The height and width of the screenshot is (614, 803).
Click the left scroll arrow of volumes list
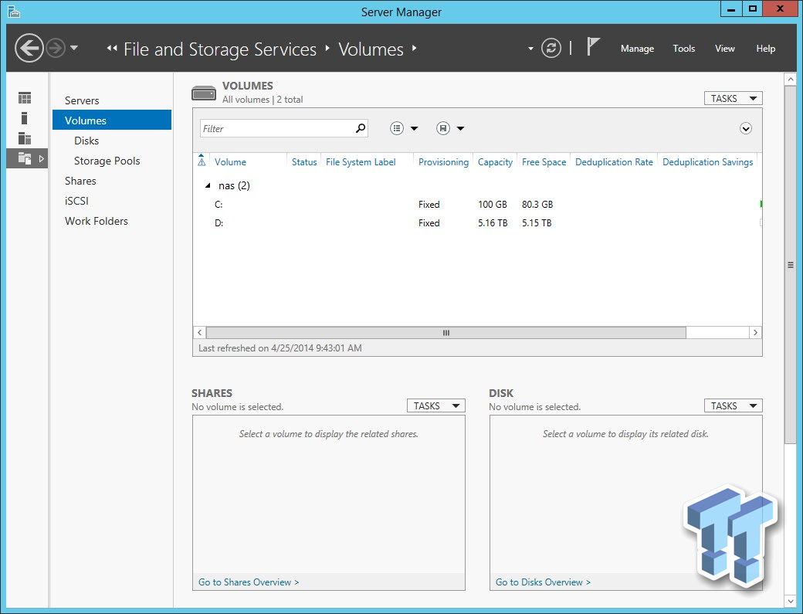(x=200, y=333)
